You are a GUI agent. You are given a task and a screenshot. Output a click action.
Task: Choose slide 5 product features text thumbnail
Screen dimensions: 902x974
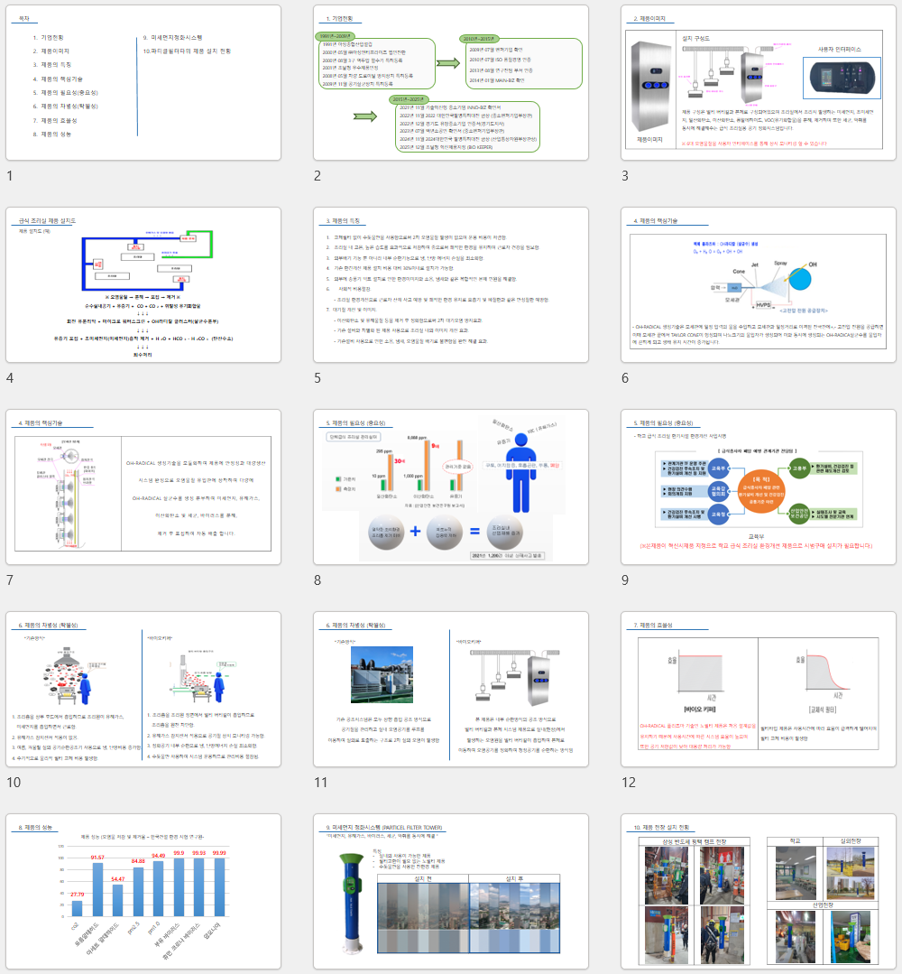click(x=451, y=284)
